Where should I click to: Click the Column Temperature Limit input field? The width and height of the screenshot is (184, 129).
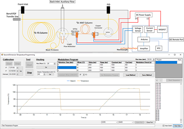tap(40, 74)
